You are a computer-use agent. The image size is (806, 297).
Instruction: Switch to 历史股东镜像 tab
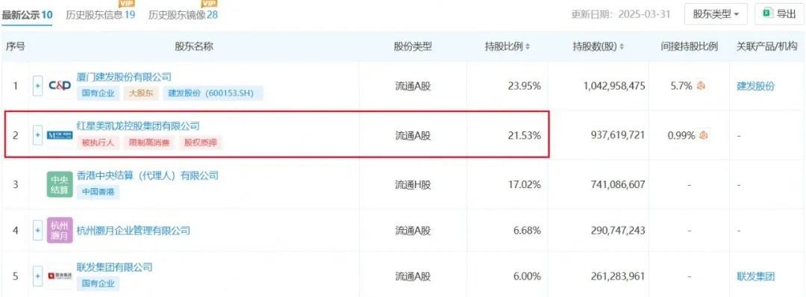tap(183, 14)
